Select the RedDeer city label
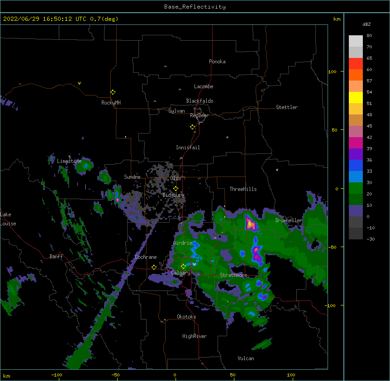 [x=199, y=115]
